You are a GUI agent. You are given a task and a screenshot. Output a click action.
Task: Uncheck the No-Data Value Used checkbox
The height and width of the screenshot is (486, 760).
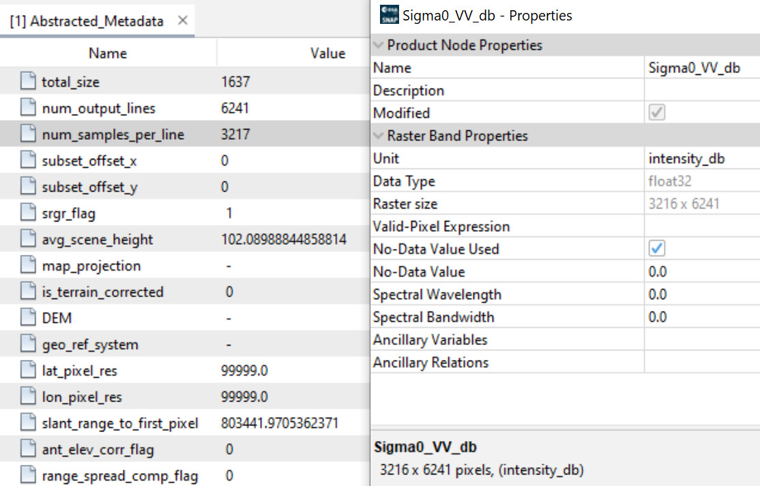(657, 248)
